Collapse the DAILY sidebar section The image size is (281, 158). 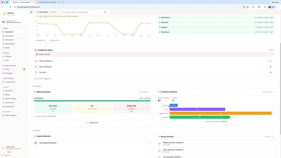click(5, 28)
